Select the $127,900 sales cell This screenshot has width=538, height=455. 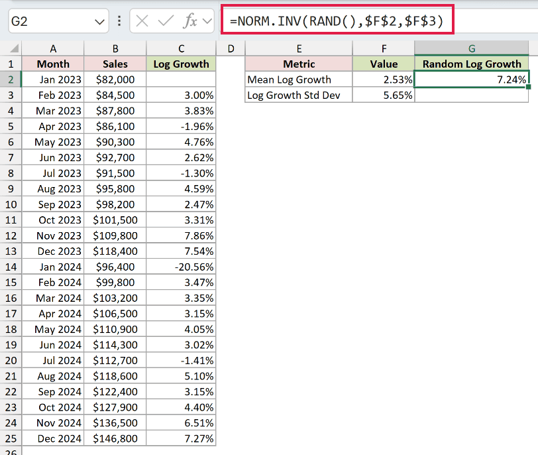(x=115, y=407)
